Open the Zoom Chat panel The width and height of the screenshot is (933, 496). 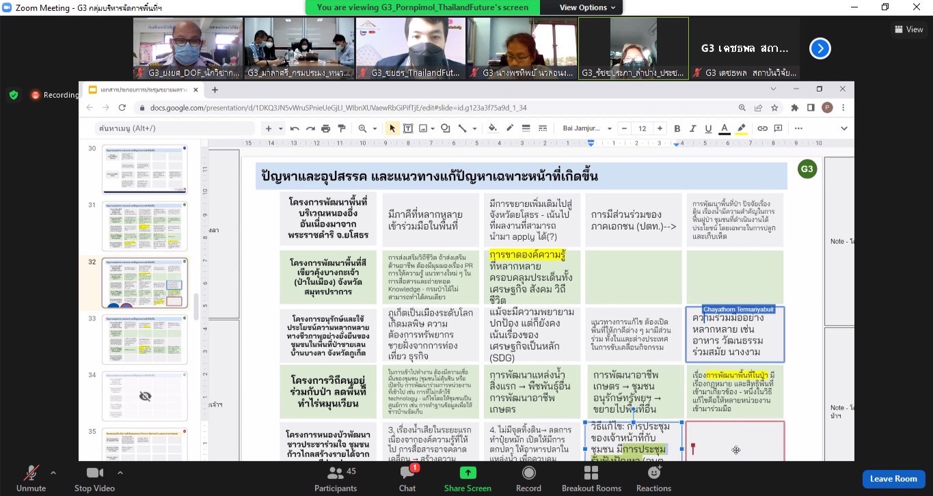[407, 478]
